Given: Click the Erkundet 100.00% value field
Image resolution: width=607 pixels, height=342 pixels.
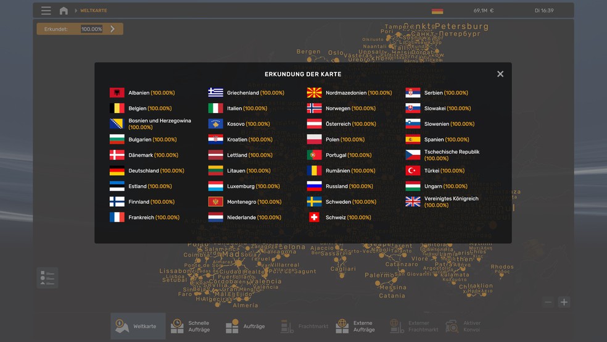Looking at the screenshot, I should click(x=91, y=29).
